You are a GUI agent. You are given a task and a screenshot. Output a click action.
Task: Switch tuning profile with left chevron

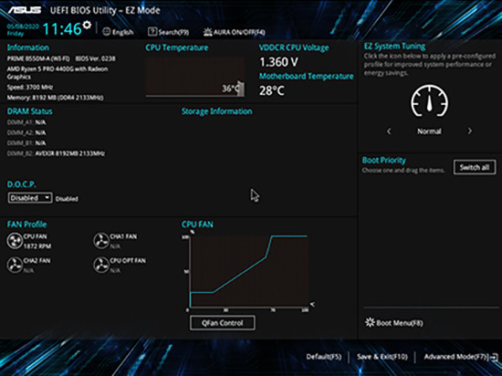[389, 131]
